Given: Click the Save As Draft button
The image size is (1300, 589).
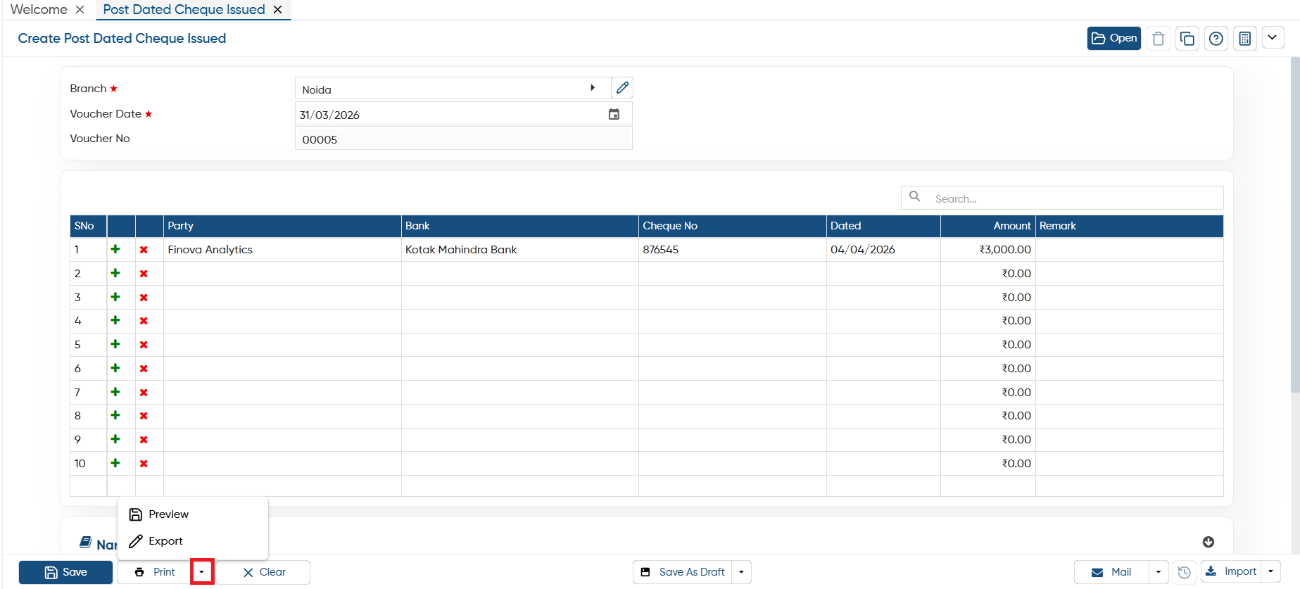Looking at the screenshot, I should (683, 572).
